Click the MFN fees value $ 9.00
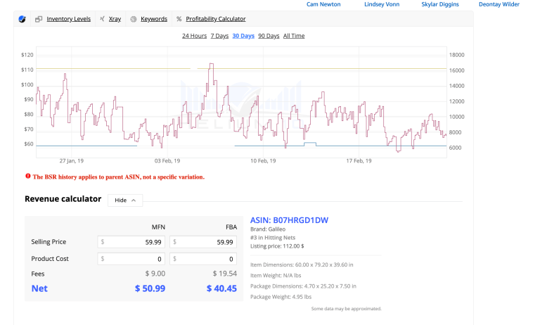 (155, 274)
